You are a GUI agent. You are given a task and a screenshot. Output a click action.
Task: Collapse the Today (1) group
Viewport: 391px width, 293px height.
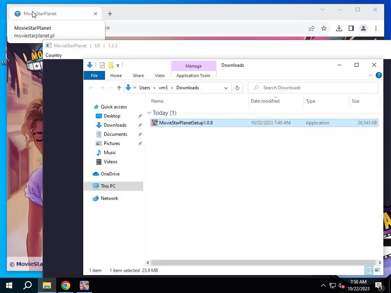tap(149, 113)
